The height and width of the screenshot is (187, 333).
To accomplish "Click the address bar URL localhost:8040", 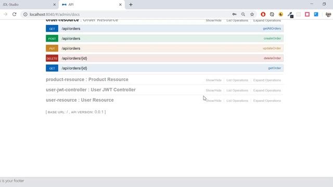I will pos(55,15).
